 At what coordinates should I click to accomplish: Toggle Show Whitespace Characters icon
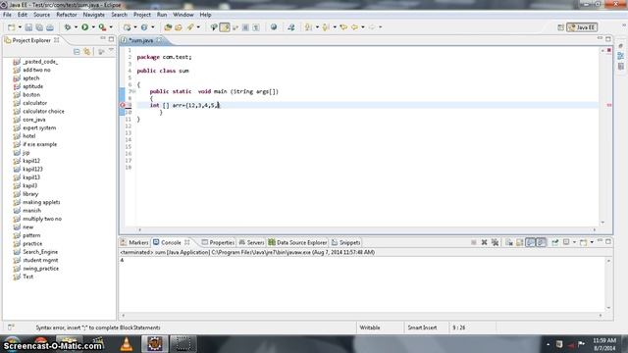coord(256,27)
